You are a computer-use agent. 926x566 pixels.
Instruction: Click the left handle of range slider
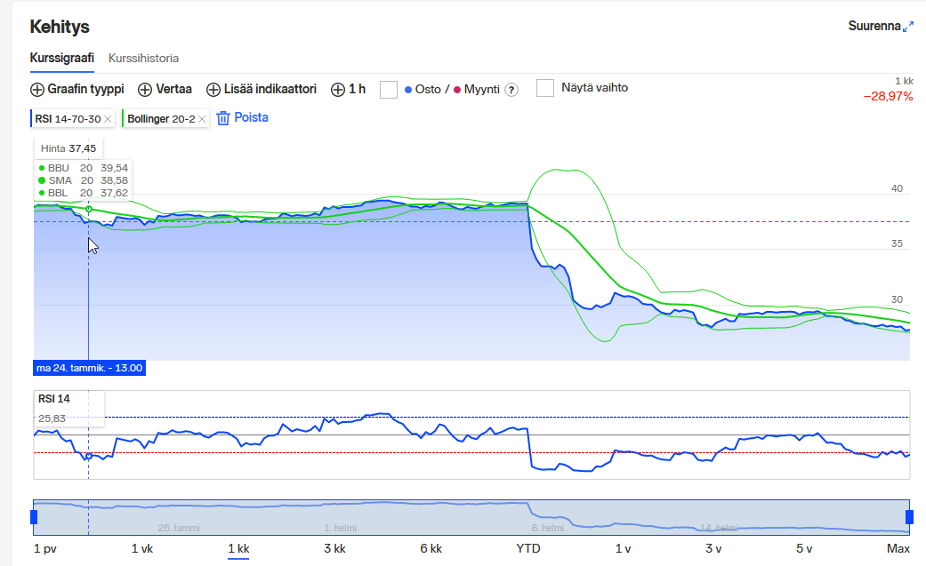pos(34,516)
